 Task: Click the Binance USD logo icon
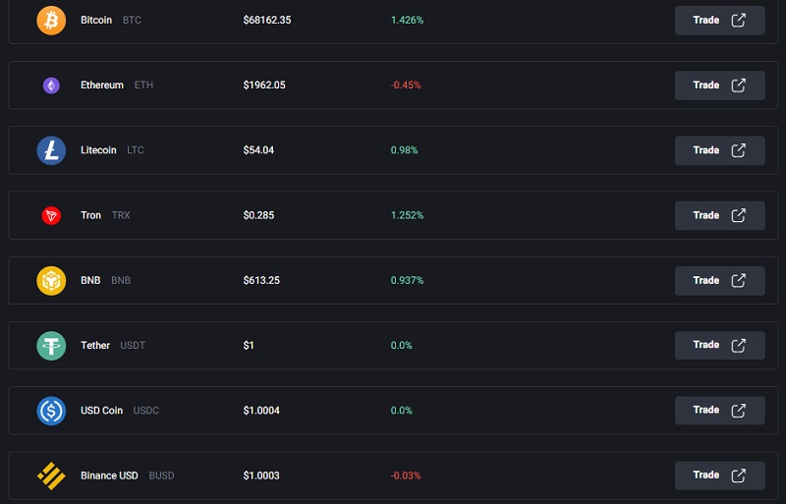click(51, 476)
